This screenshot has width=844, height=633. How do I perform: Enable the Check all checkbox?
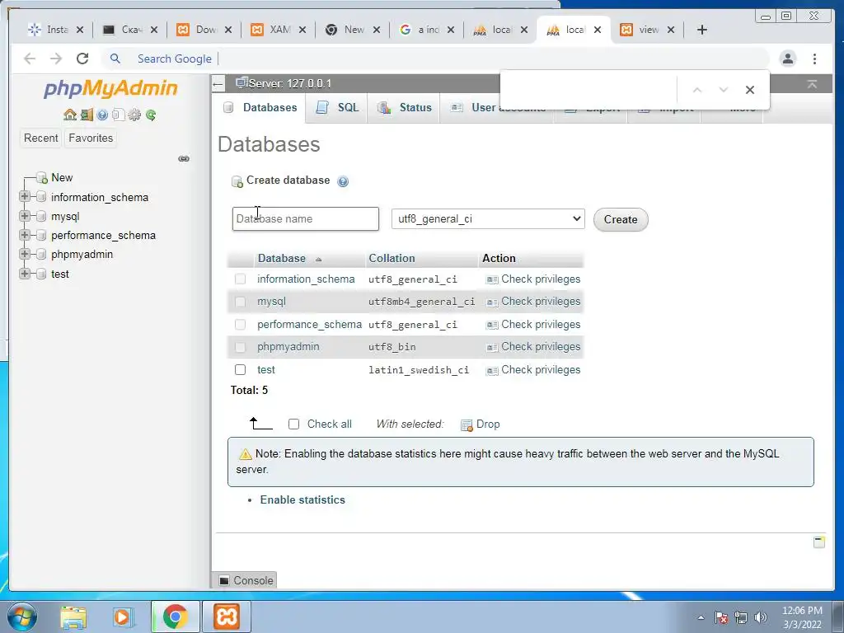pos(293,424)
